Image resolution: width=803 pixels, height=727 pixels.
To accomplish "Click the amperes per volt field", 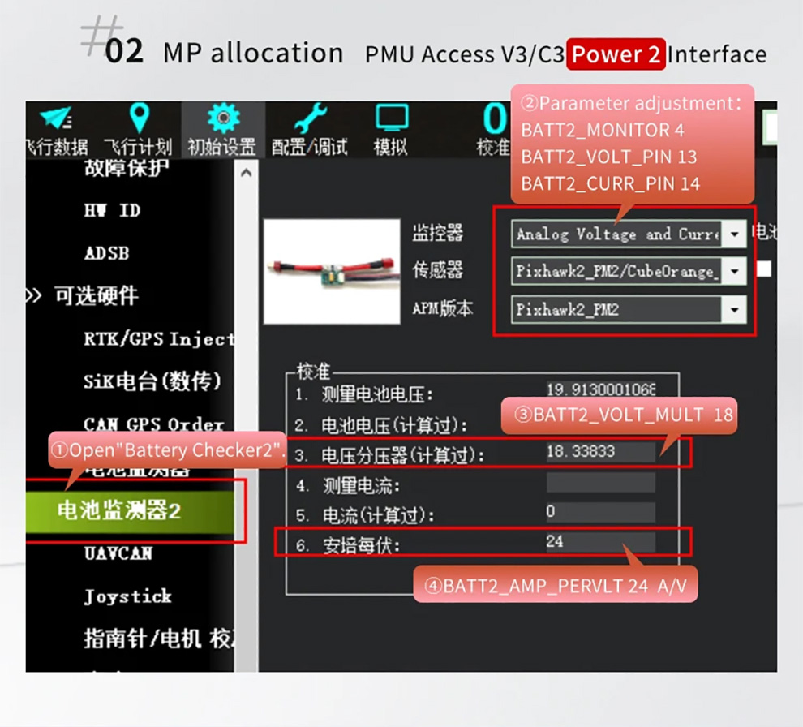I will point(600,541).
